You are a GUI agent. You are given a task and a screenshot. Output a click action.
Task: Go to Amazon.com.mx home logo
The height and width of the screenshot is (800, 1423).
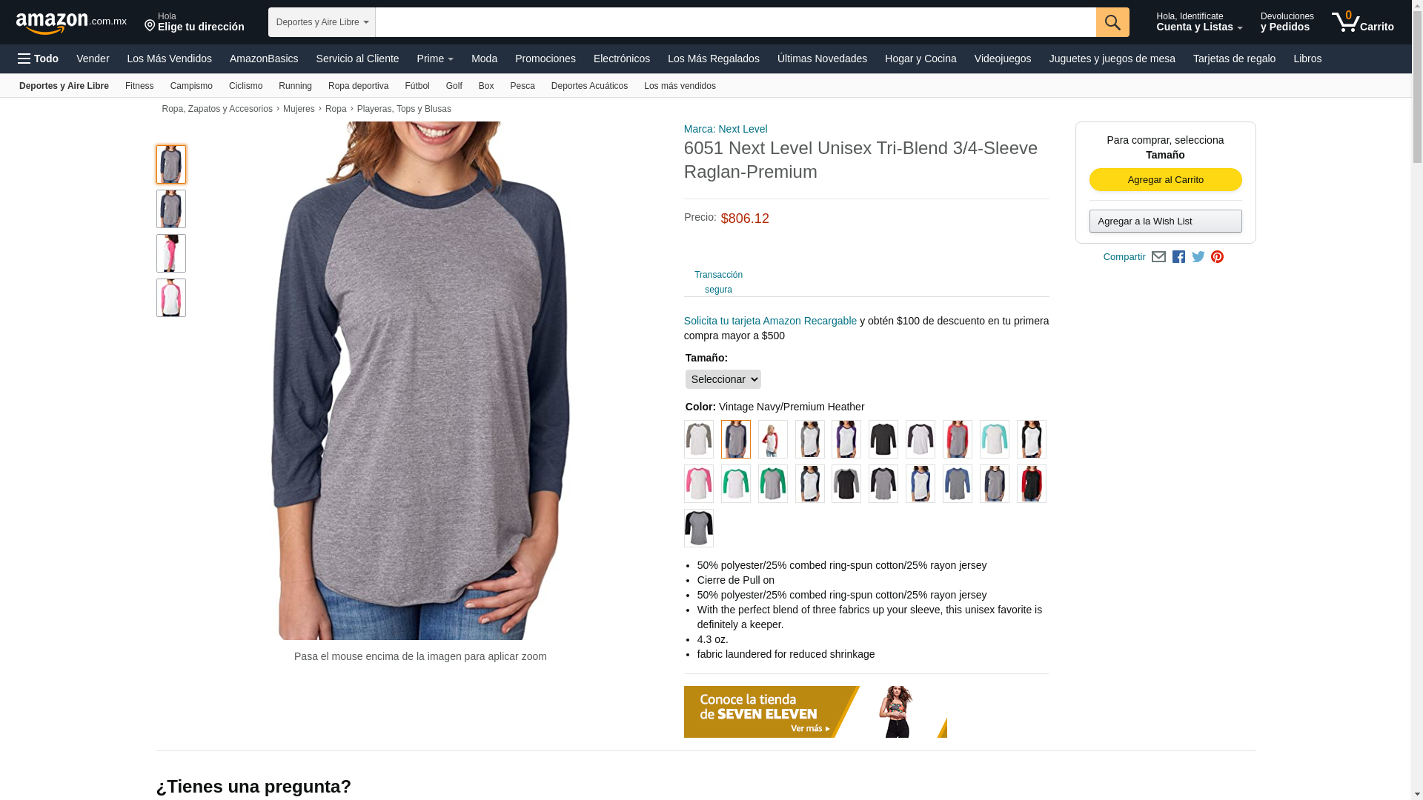tap(71, 23)
